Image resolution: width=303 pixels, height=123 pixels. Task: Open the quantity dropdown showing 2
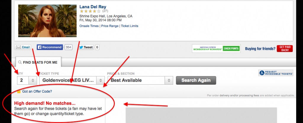click(27, 80)
